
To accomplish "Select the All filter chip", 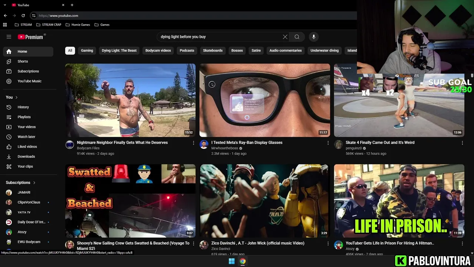I will coord(70,50).
